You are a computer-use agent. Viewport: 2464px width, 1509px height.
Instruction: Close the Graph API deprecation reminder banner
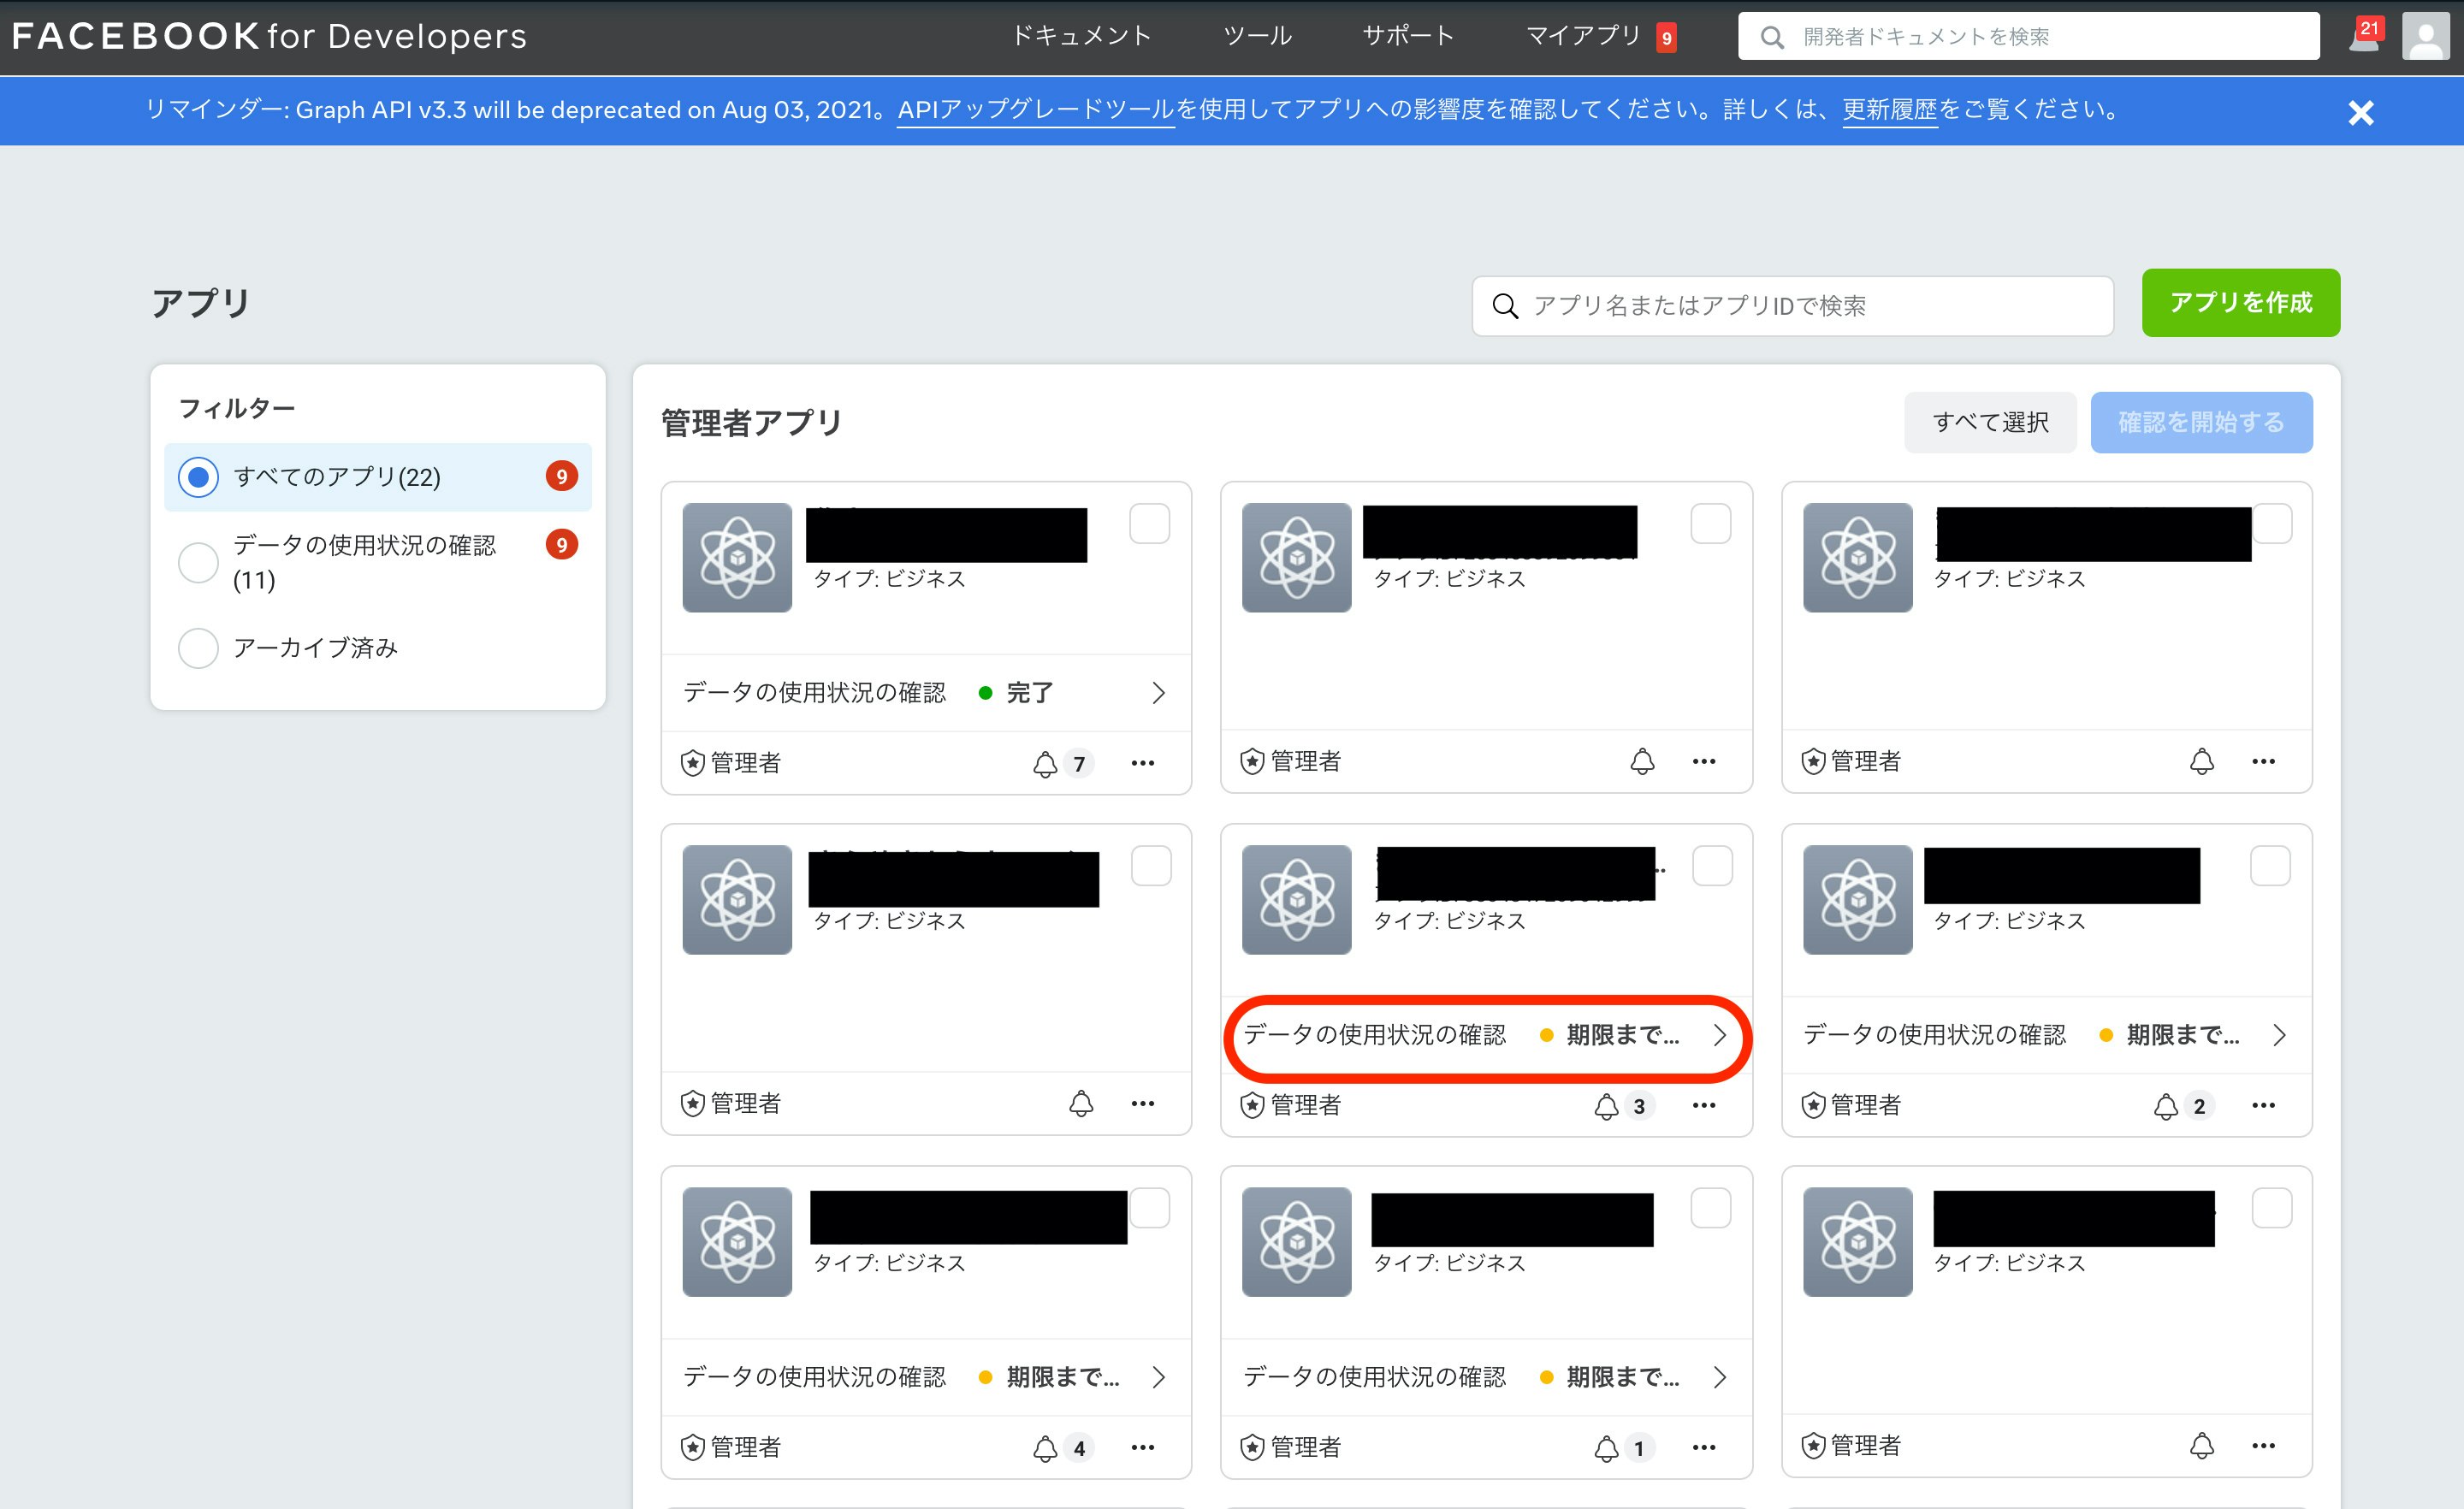point(2361,113)
